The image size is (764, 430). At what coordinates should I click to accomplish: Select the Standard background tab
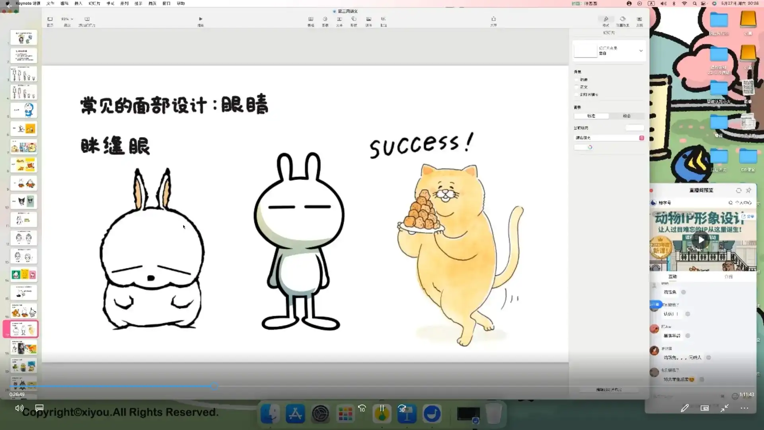click(x=591, y=116)
